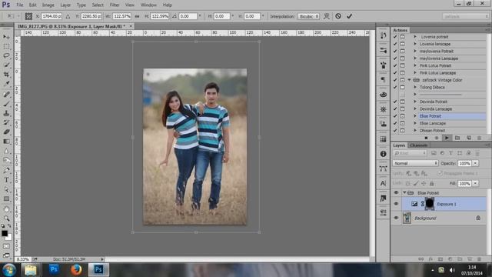Screen dimensions: 492x277
Task: Open the History panel icon
Action: (383, 35)
